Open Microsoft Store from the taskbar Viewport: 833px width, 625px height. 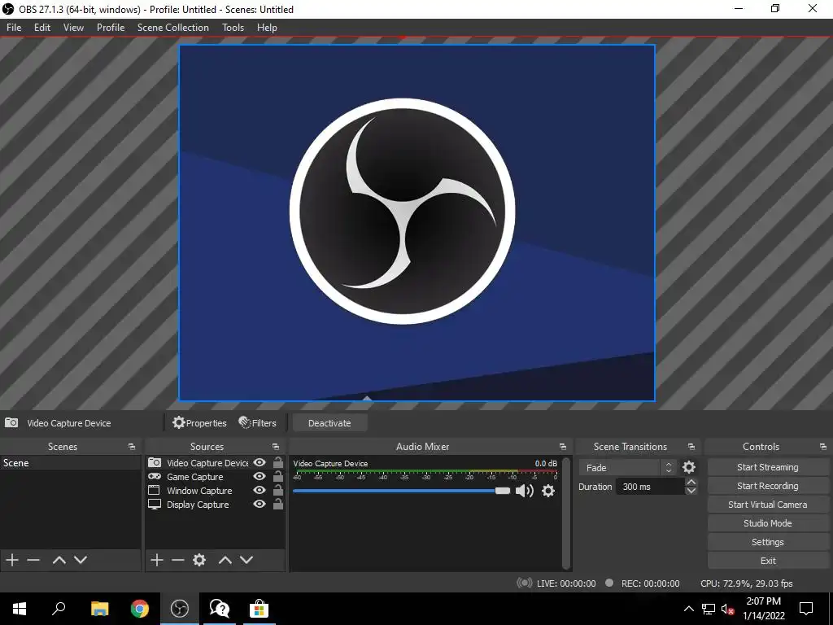click(259, 609)
